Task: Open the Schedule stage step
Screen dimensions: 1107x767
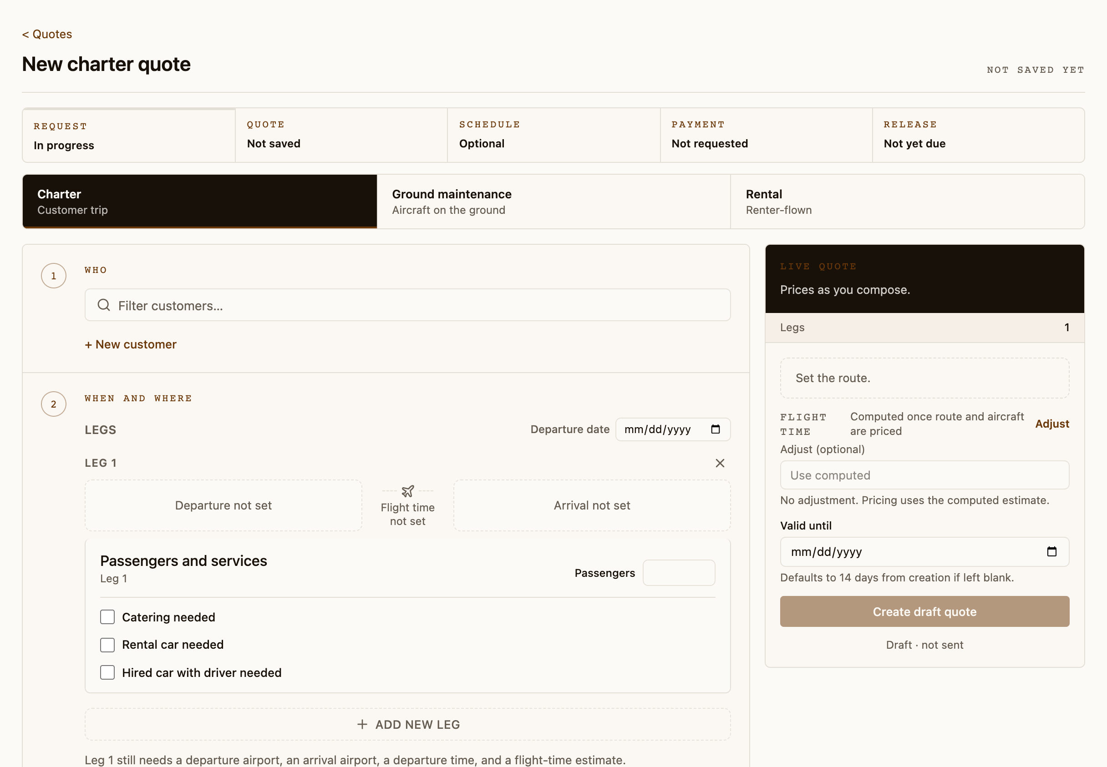Action: point(553,136)
